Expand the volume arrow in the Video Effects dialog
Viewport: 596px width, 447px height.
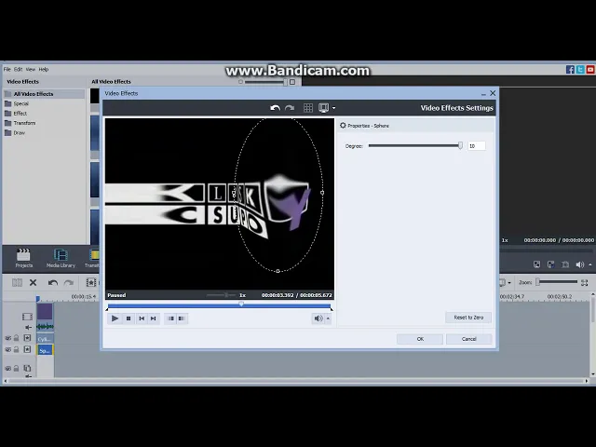click(x=328, y=318)
